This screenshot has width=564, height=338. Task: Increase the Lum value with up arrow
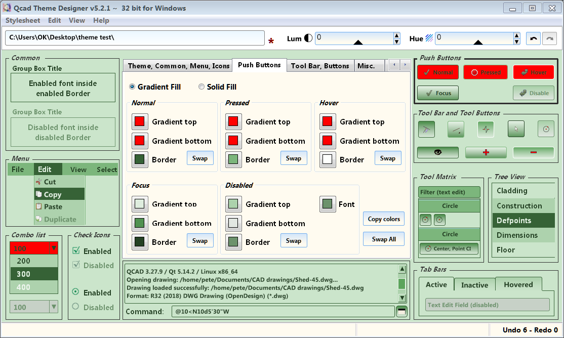click(396, 36)
